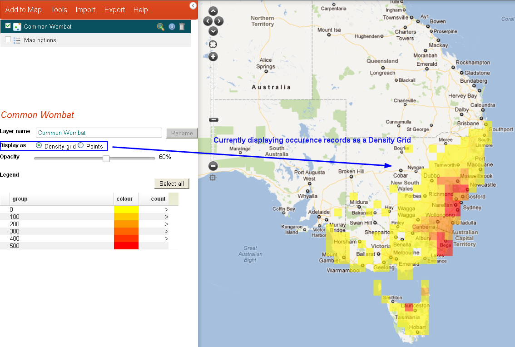This screenshot has height=347, width=515.
Task: Enable the Map options checkbox
Action: (x=8, y=40)
